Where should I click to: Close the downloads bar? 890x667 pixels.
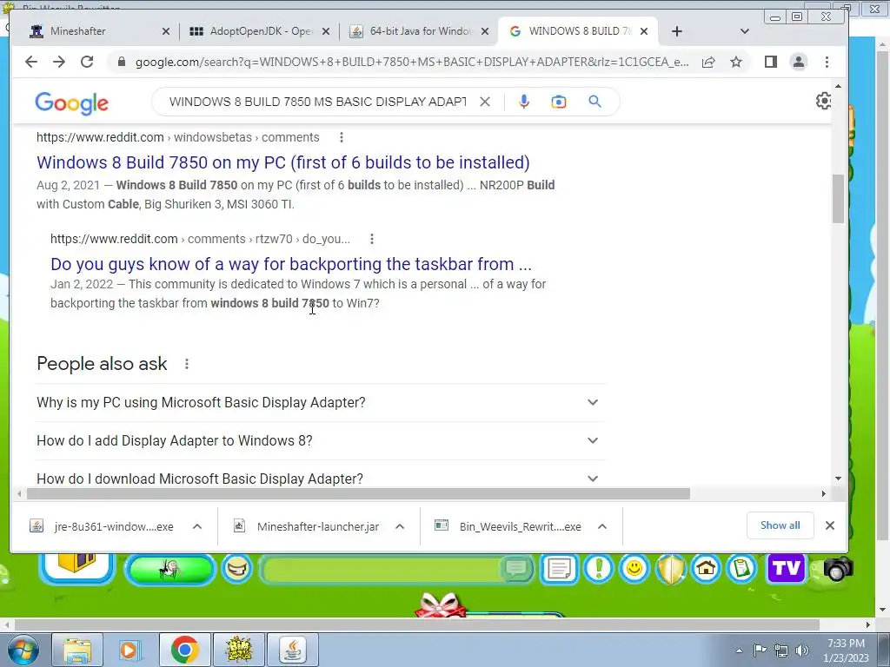830,525
